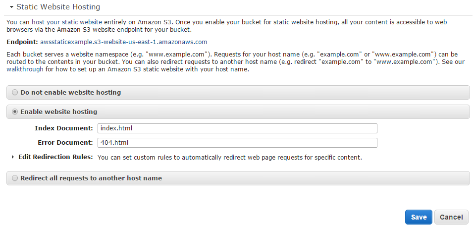Click the 'Enable website hosting' label text
473x227 pixels.
click(x=58, y=112)
